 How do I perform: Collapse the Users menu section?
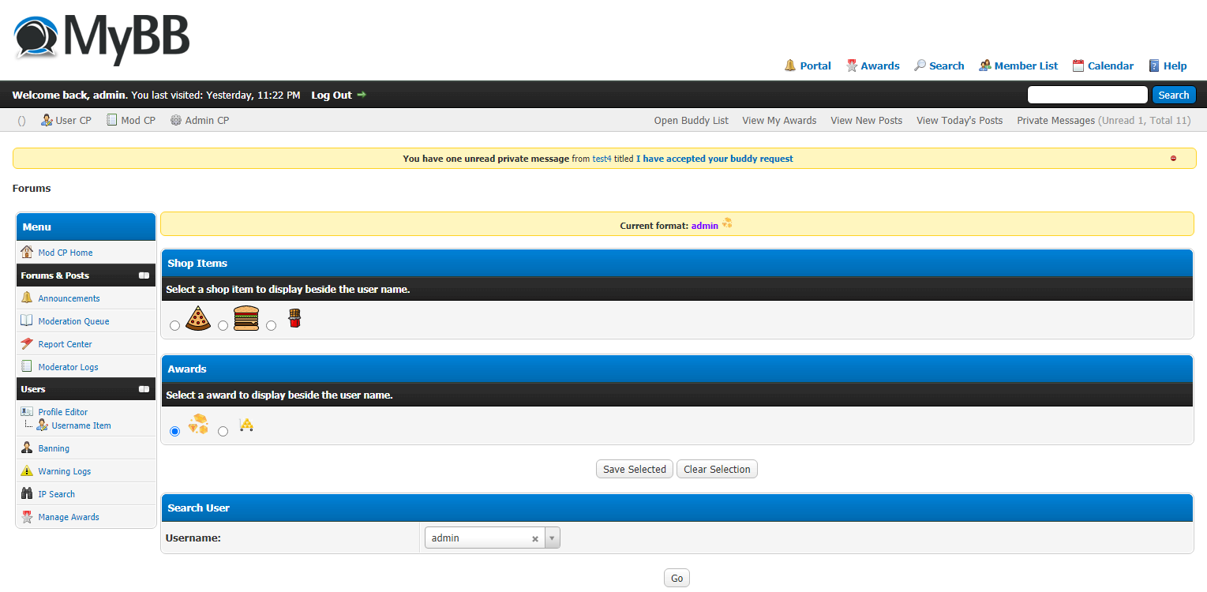point(144,389)
